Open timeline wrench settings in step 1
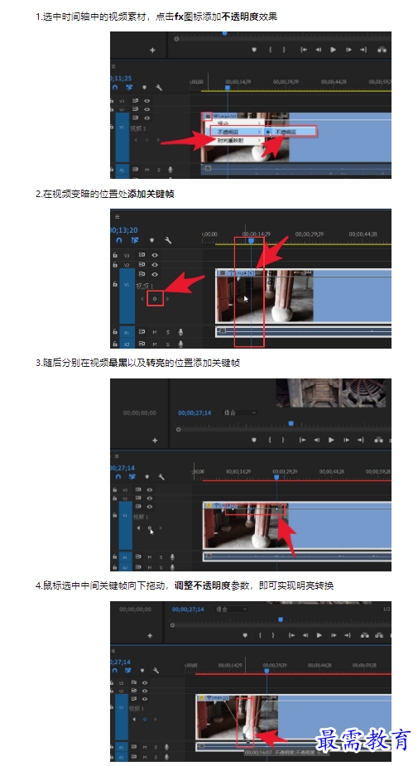 (159, 88)
